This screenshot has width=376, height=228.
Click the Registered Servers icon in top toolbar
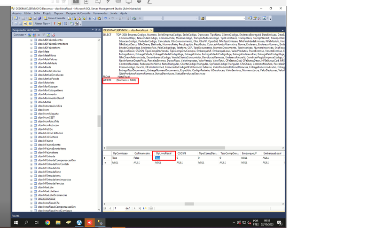(x=250, y=18)
